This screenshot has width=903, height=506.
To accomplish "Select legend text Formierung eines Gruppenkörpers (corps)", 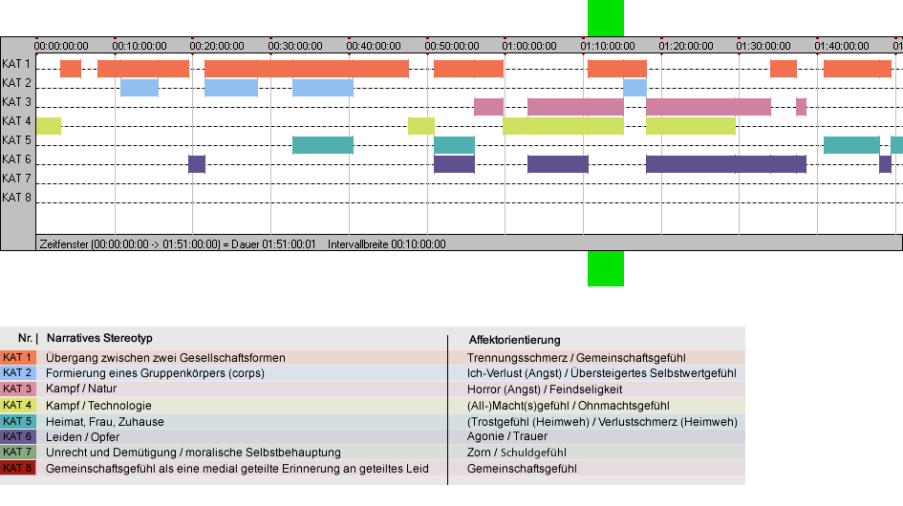I will 155,373.
